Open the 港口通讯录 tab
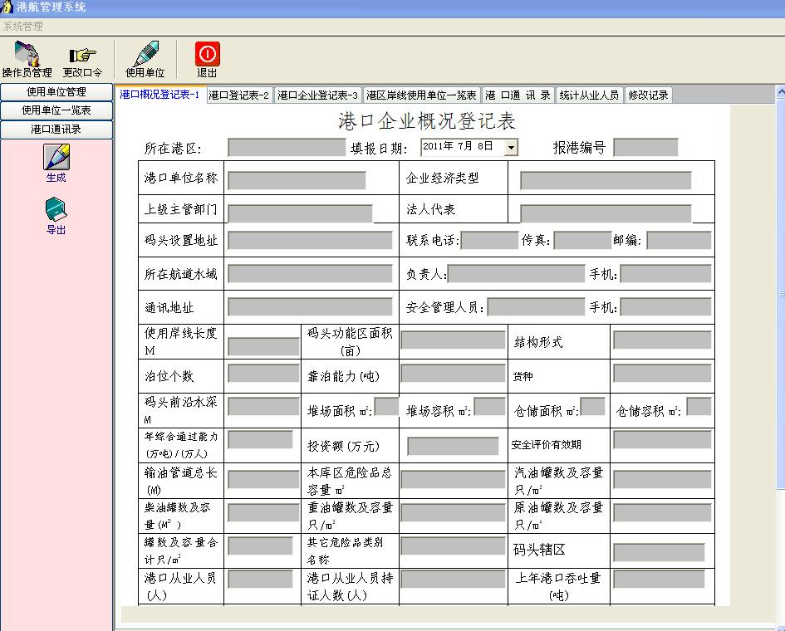This screenshot has height=631, width=785. point(518,95)
